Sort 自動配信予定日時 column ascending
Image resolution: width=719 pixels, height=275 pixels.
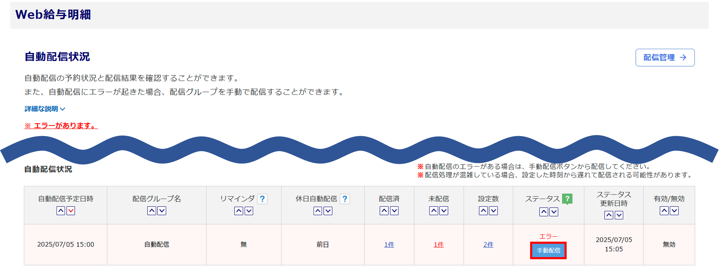pos(61,211)
